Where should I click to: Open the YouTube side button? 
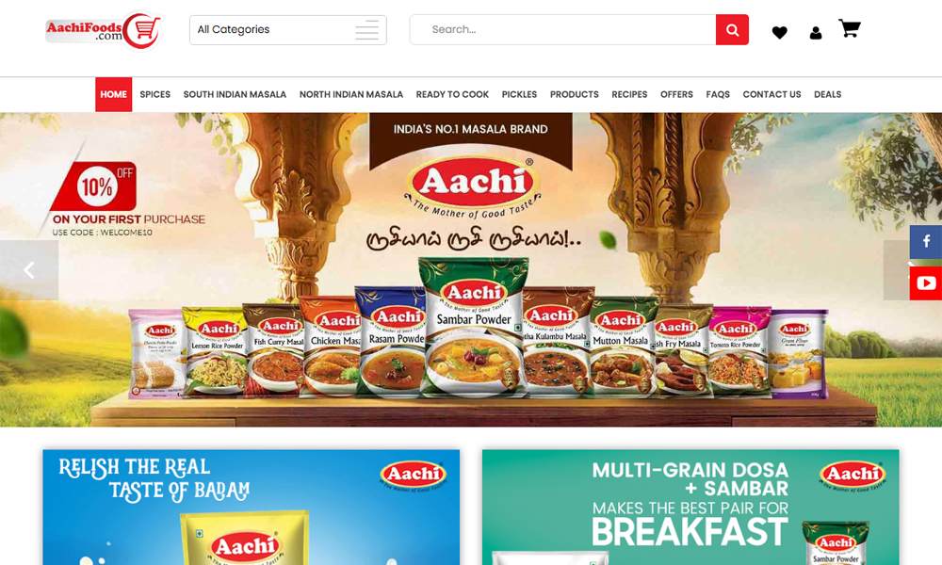point(925,283)
